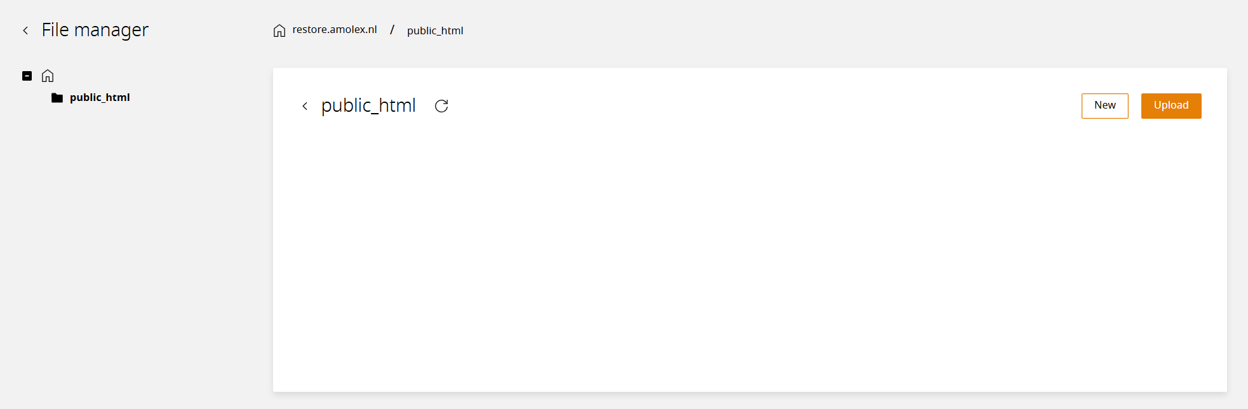Click the back chevron beside File manager
Screen dimensions: 1248x409
coord(25,30)
